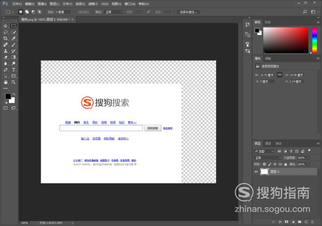Open the selection style 正常 dropdown

point(113,12)
